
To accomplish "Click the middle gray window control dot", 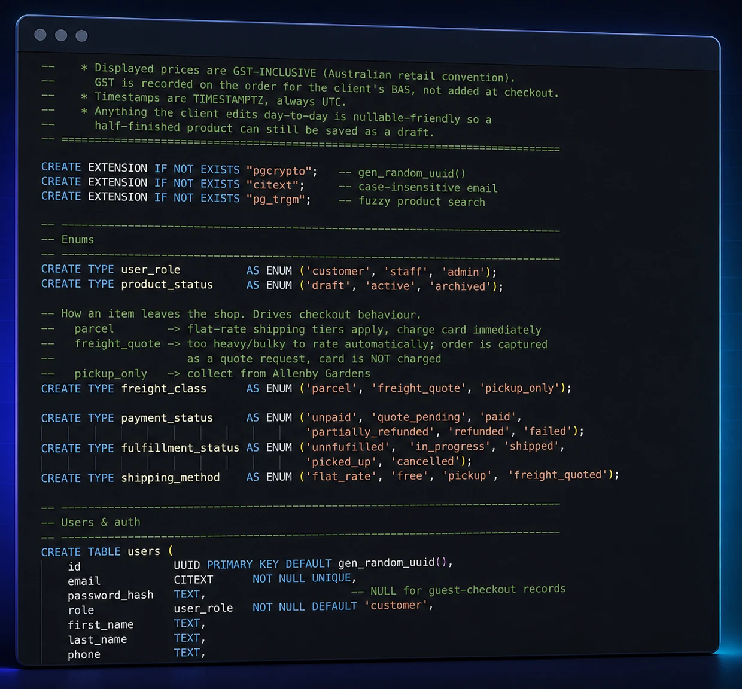I will 61,35.
